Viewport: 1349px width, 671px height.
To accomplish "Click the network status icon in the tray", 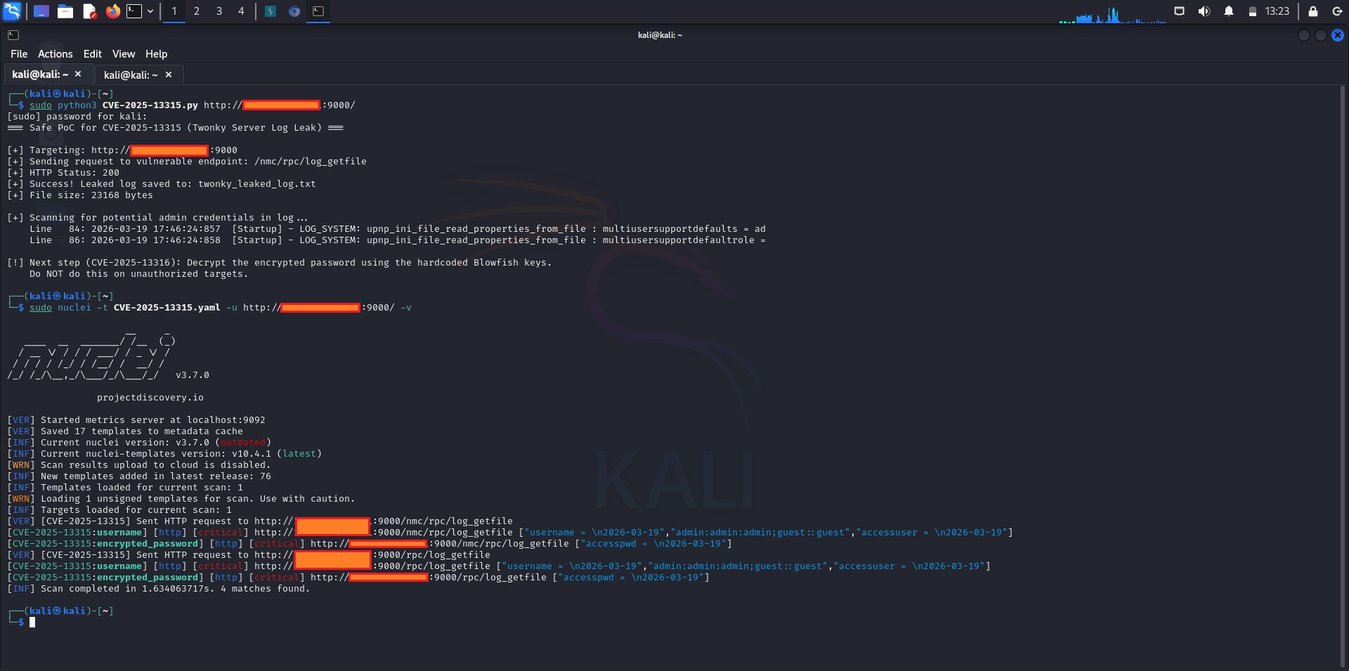I will pos(1179,11).
